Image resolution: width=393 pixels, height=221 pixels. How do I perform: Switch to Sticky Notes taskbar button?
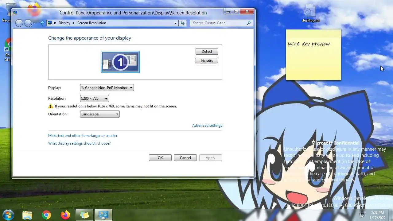coord(84,215)
